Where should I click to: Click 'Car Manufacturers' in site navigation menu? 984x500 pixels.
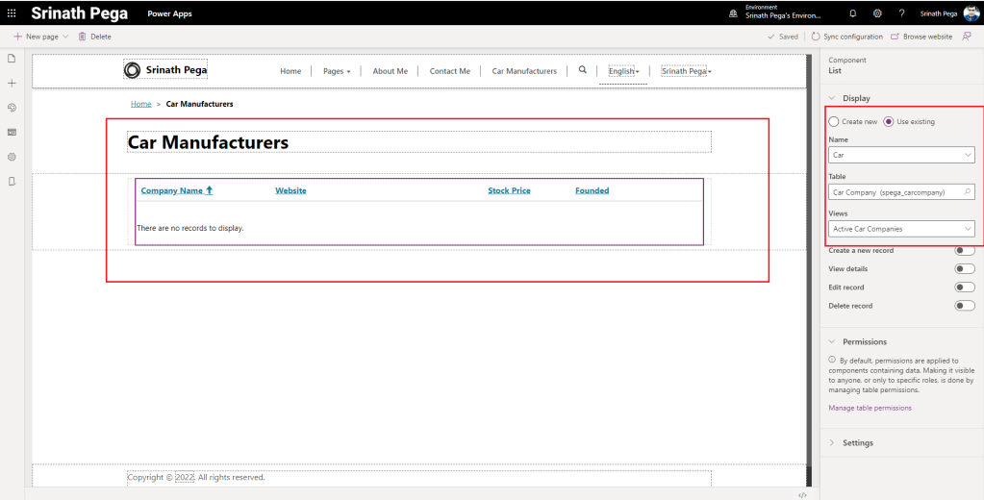pyautogui.click(x=524, y=71)
